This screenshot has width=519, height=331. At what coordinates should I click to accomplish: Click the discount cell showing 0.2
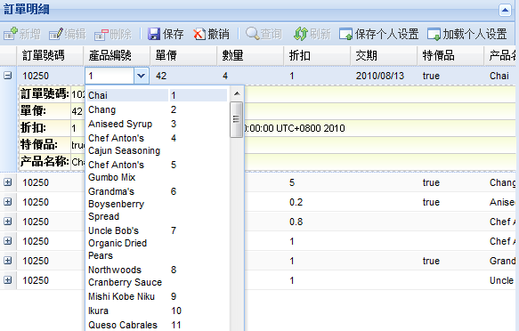click(317, 202)
